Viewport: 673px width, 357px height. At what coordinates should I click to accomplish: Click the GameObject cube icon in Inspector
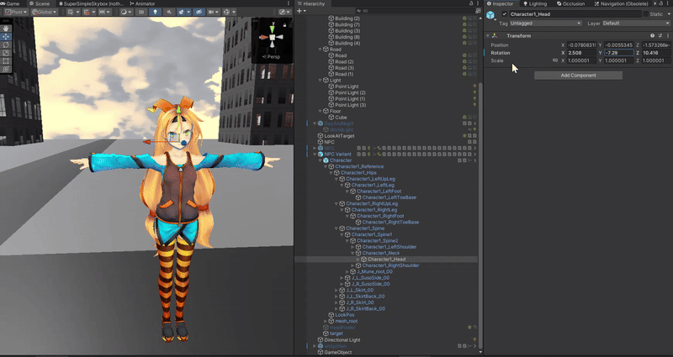pyautogui.click(x=490, y=15)
